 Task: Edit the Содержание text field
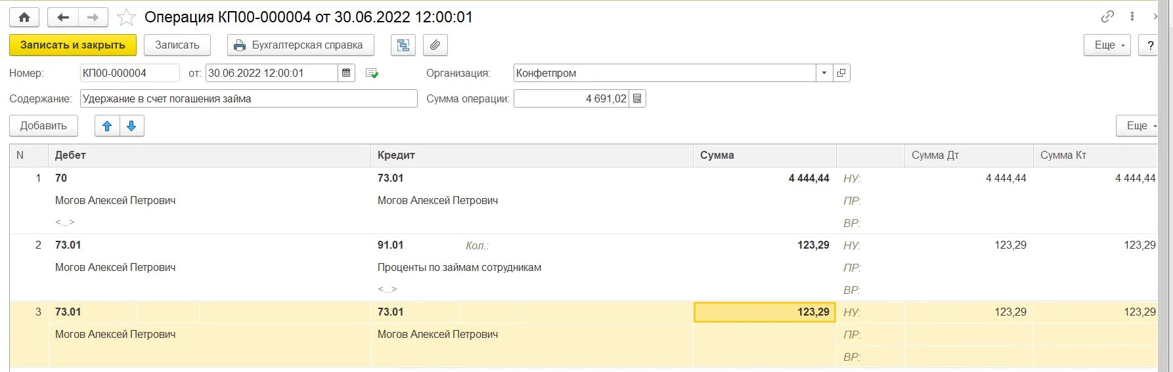point(249,99)
